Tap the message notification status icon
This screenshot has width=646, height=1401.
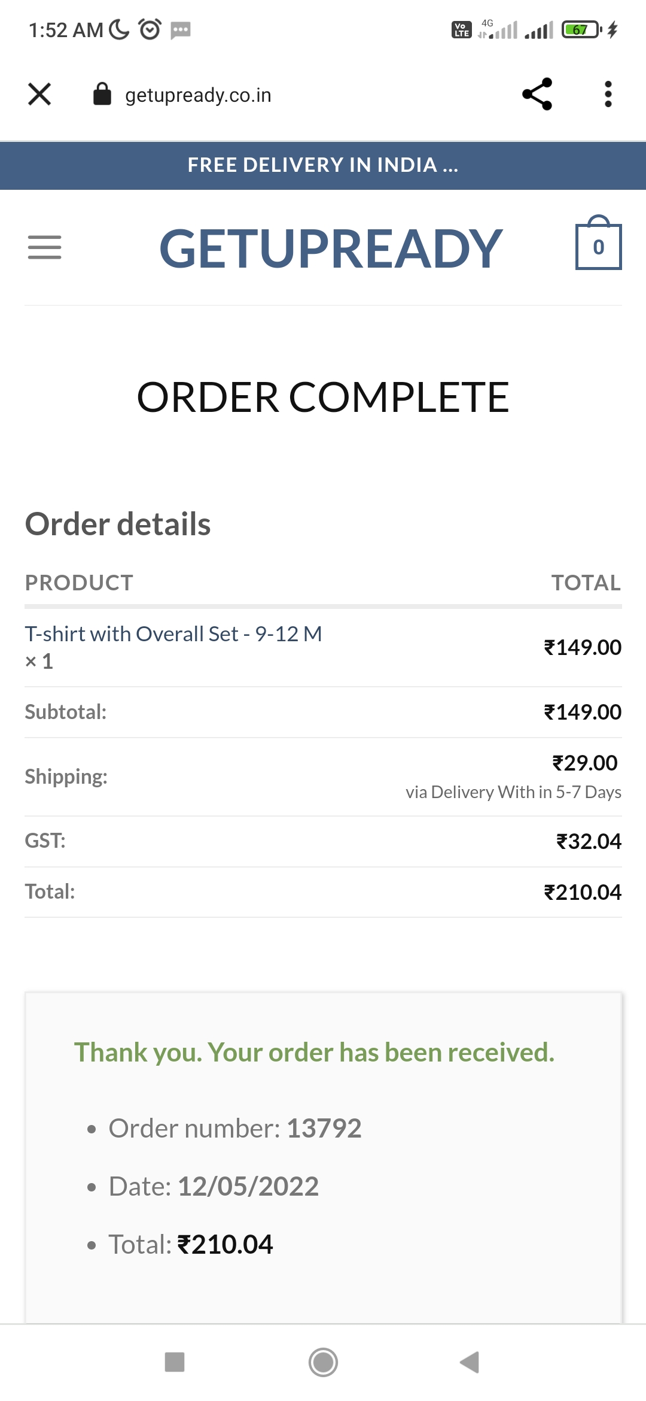point(180,29)
